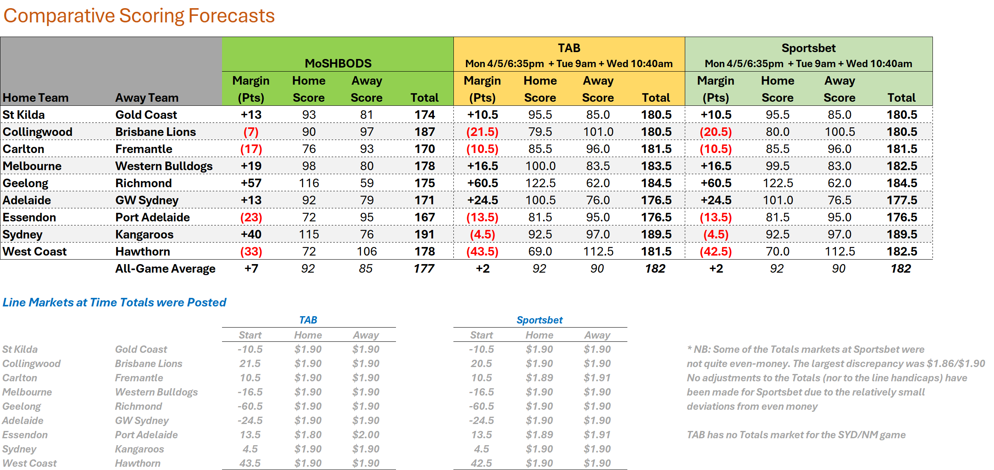Viewport: 994px width, 470px height.
Task: Select the TAB no Totals market note
Action: pos(796,435)
